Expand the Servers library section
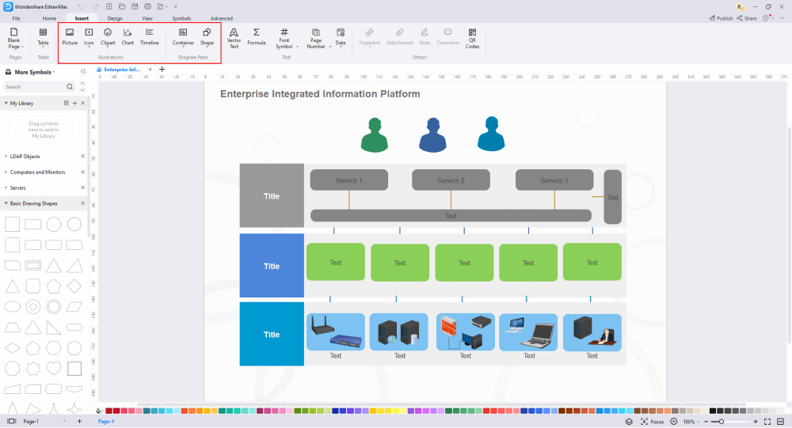Image resolution: width=792 pixels, height=428 pixels. click(18, 187)
